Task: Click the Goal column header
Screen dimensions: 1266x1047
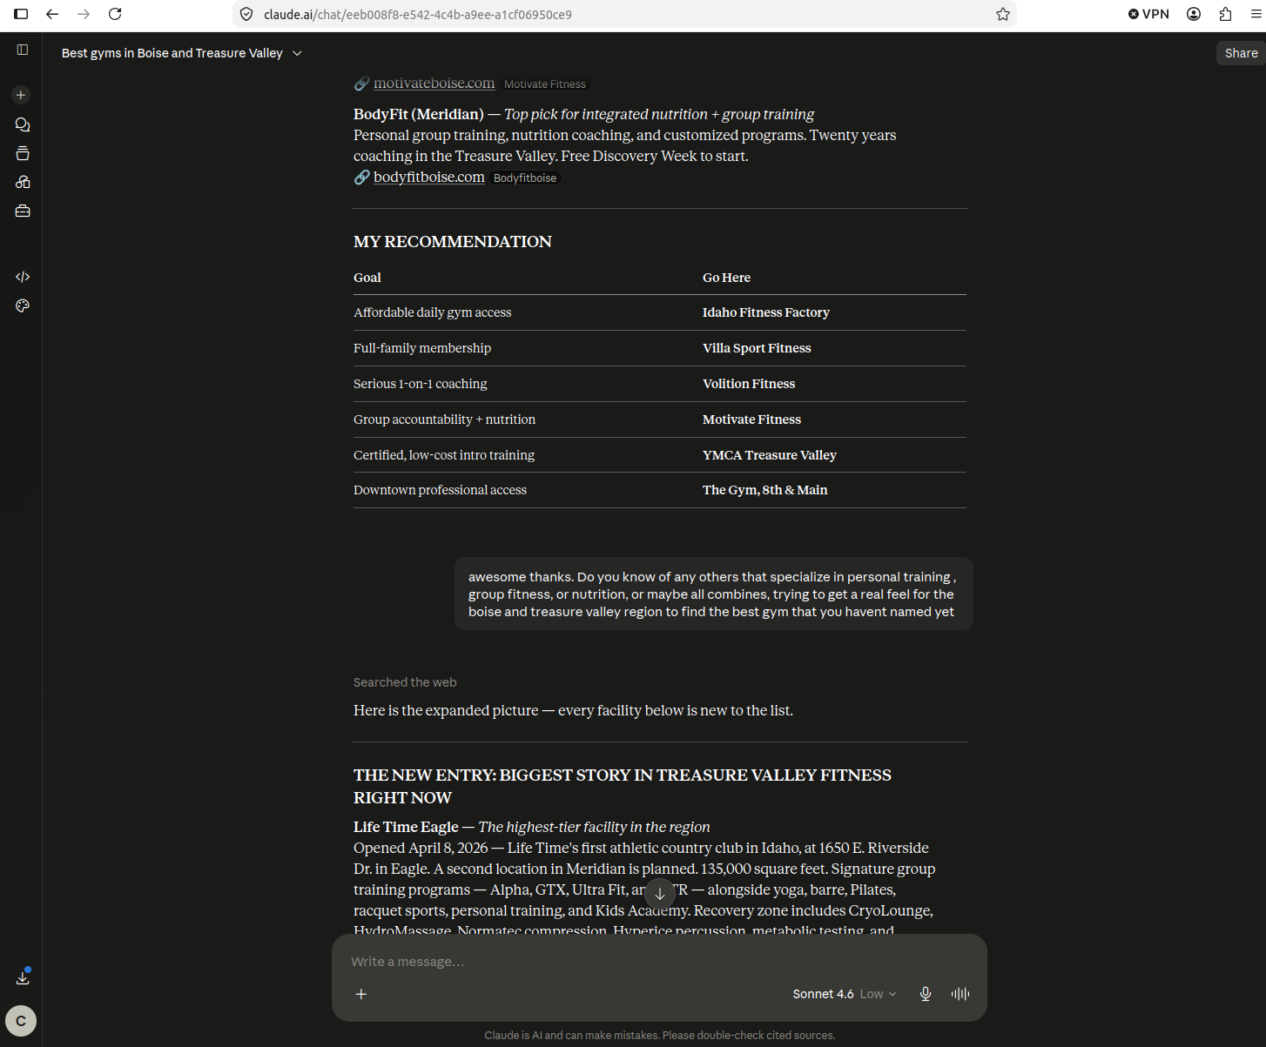Action: click(x=367, y=278)
